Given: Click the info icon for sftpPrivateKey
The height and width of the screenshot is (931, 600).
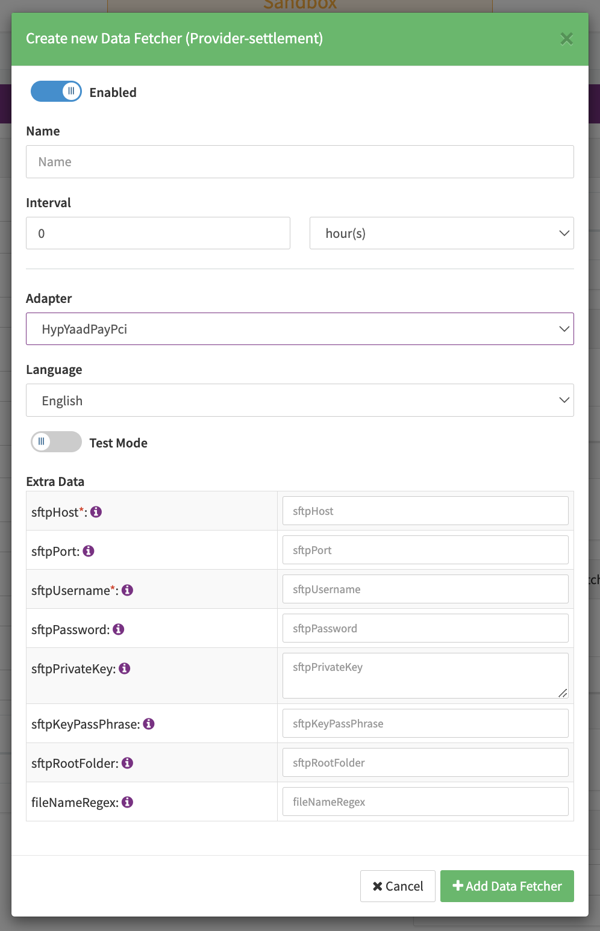Looking at the screenshot, I should 125,668.
